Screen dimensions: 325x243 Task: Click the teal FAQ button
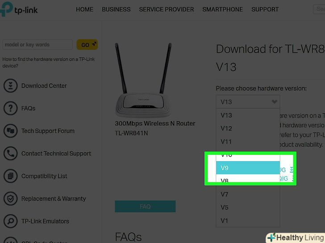145,206
